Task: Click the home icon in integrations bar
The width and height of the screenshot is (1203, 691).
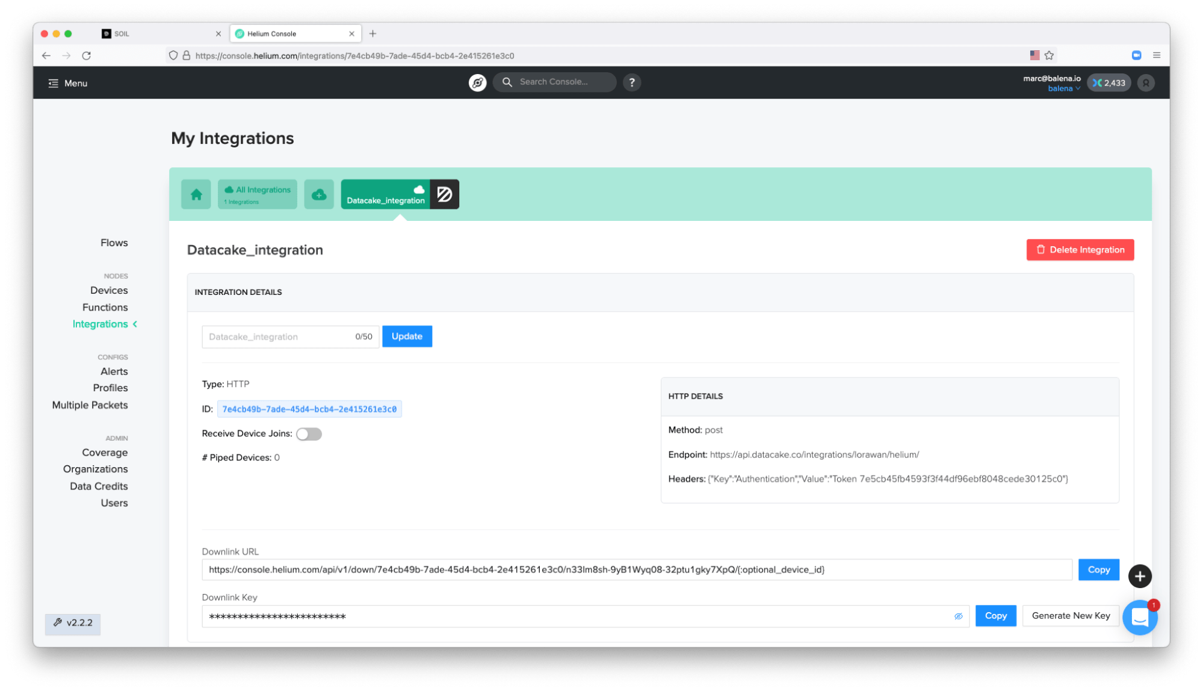Action: (x=196, y=194)
